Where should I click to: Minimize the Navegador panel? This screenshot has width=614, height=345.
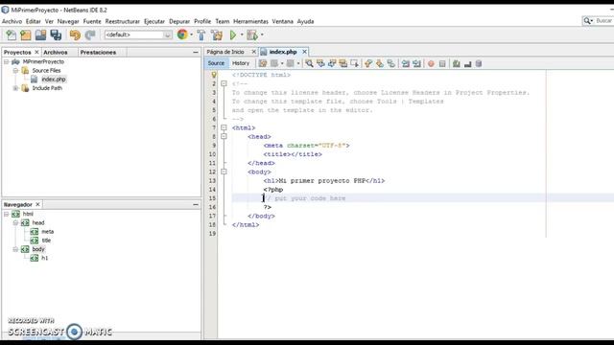click(x=196, y=204)
